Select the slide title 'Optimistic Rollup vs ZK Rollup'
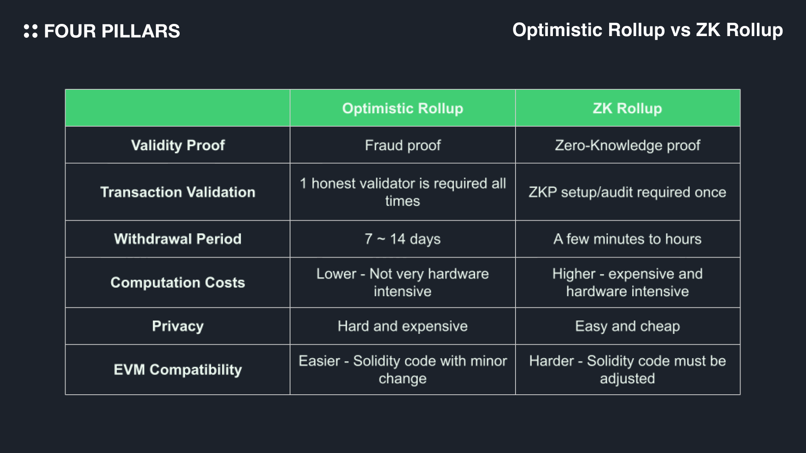This screenshot has width=806, height=453. tap(647, 30)
